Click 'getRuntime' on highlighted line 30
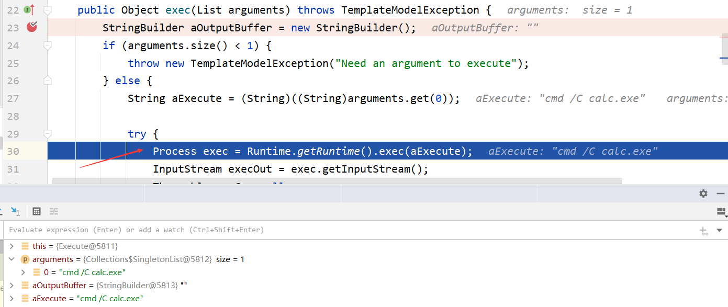This screenshot has width=728, height=307. (x=329, y=152)
